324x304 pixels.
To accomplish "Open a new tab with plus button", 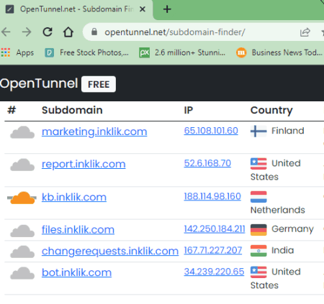I will pos(167,9).
